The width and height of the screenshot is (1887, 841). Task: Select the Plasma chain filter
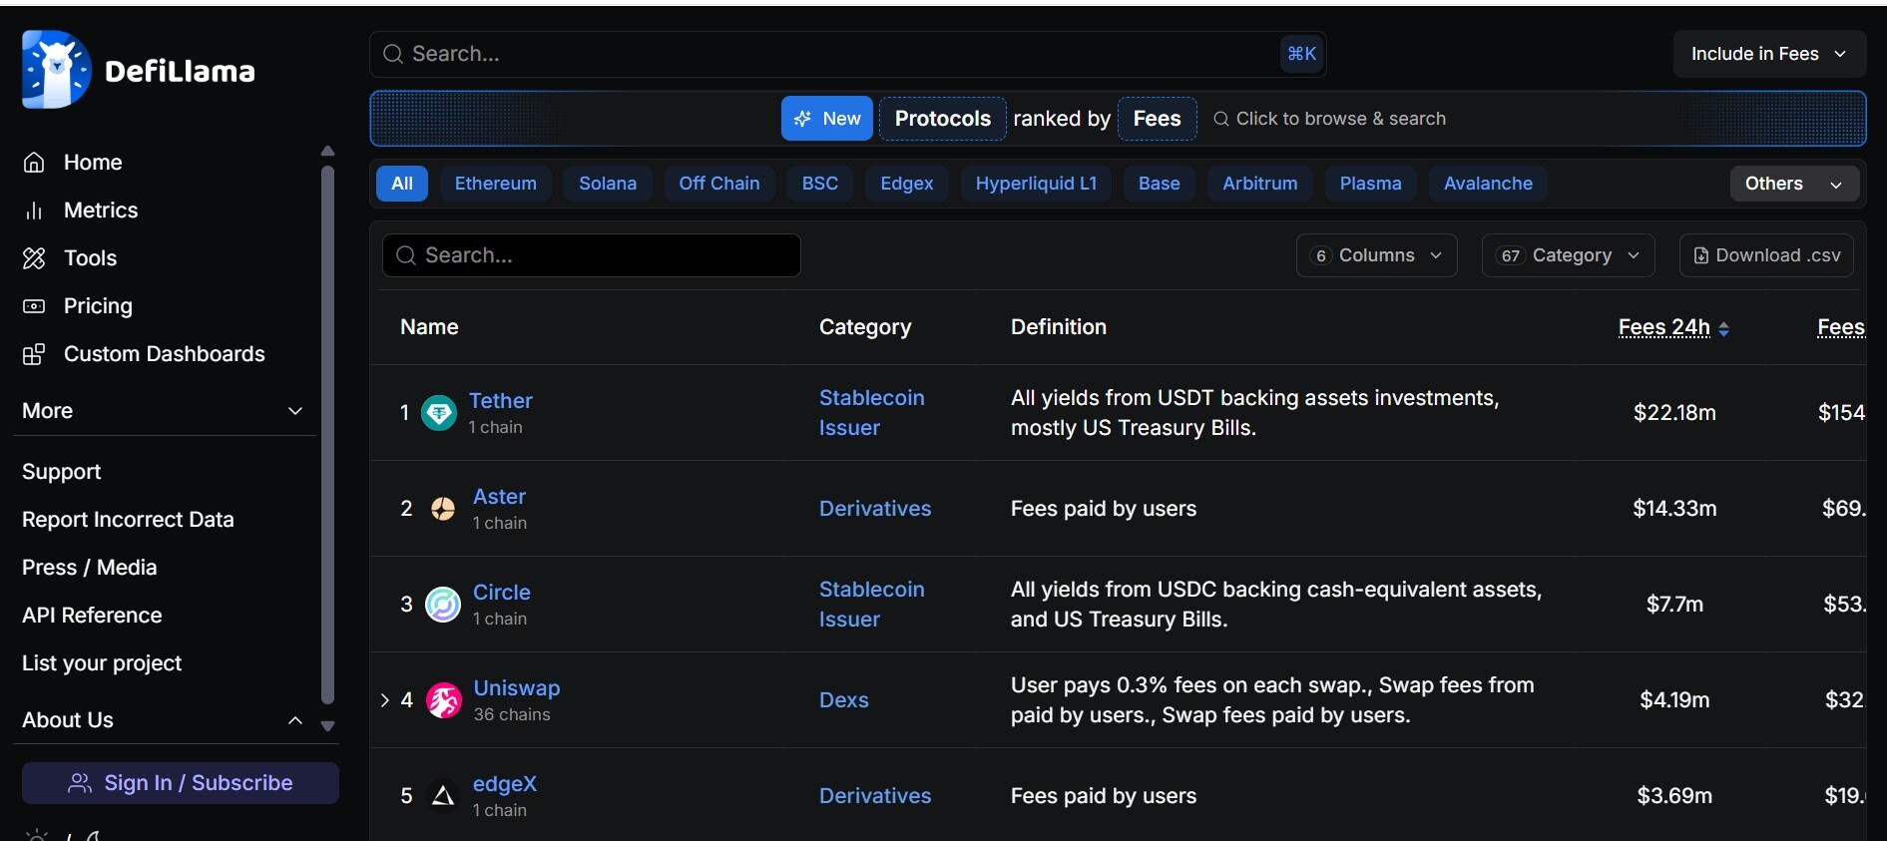(1371, 184)
